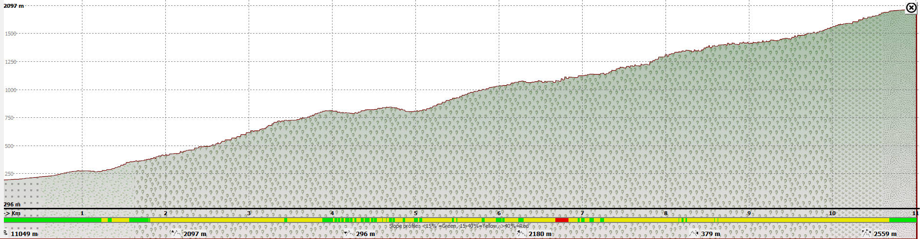Click the cumulative elevation icon beside 2559 m
The image size is (920, 239).
tap(866, 234)
